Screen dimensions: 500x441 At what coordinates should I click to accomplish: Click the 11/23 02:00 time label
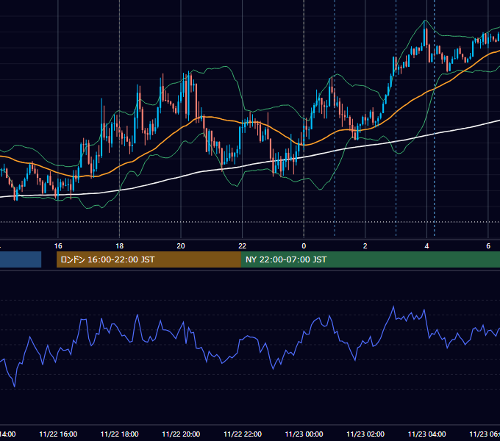[365, 434]
